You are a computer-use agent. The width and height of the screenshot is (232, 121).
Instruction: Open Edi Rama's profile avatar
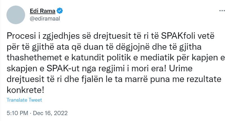15,14
